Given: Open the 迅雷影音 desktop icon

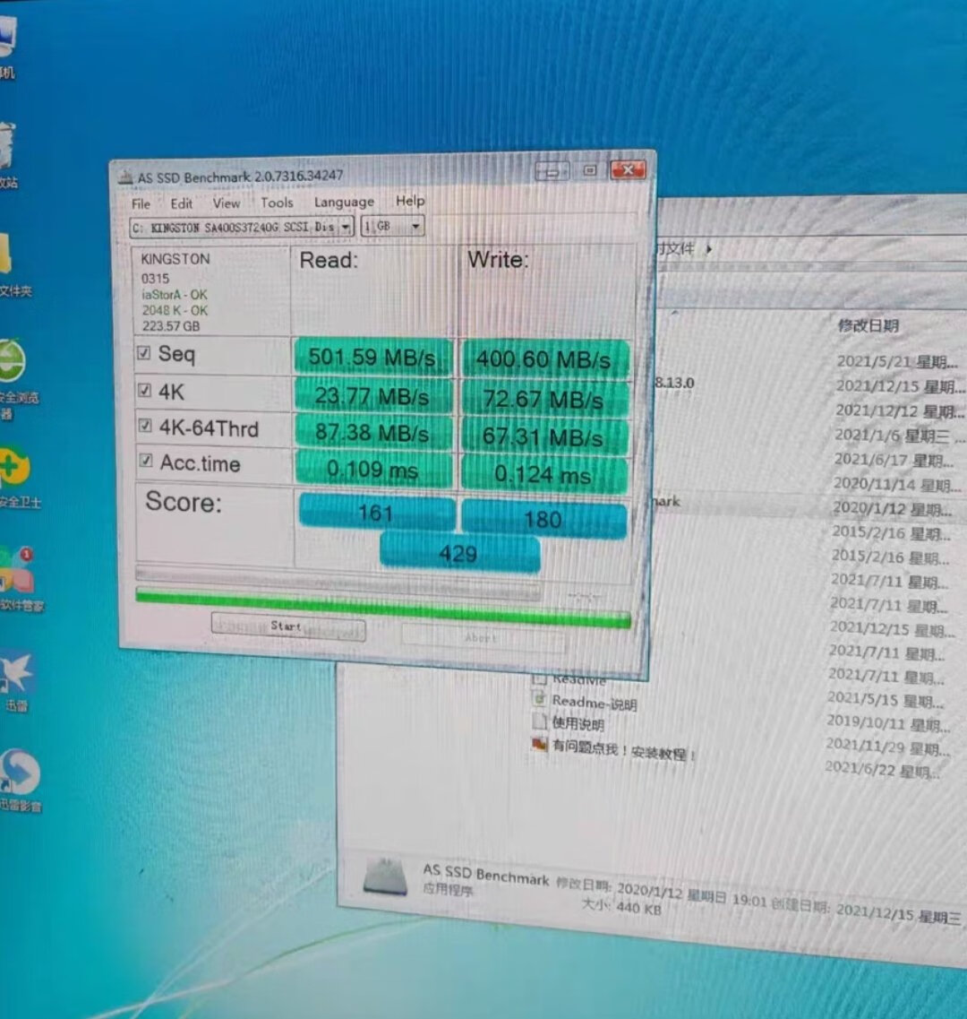Looking at the screenshot, I should (x=20, y=773).
